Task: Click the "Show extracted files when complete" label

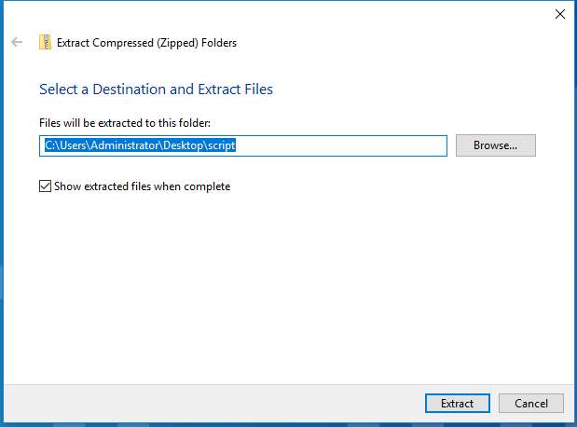Action: point(142,186)
